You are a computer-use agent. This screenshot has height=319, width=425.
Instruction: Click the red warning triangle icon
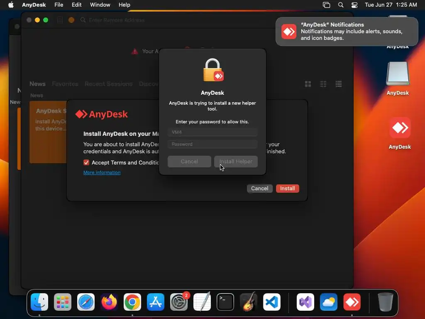(134, 52)
